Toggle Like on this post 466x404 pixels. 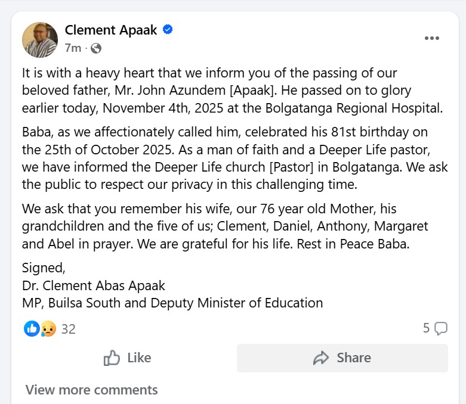click(128, 358)
